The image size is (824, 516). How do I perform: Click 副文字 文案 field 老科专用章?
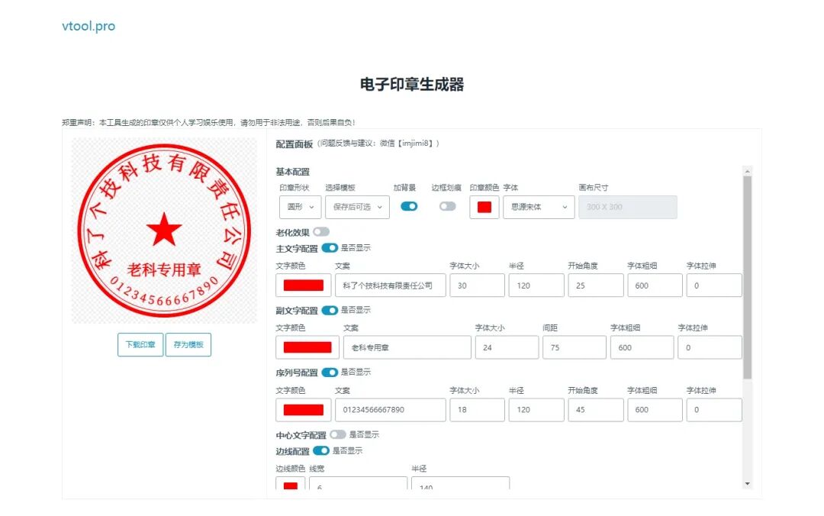point(407,347)
